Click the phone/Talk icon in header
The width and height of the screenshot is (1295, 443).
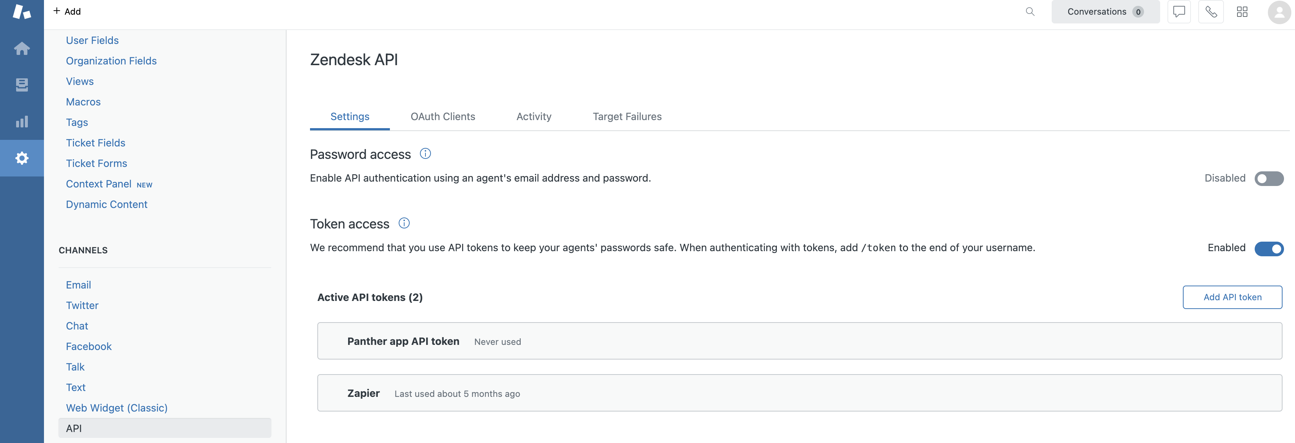pos(1211,12)
